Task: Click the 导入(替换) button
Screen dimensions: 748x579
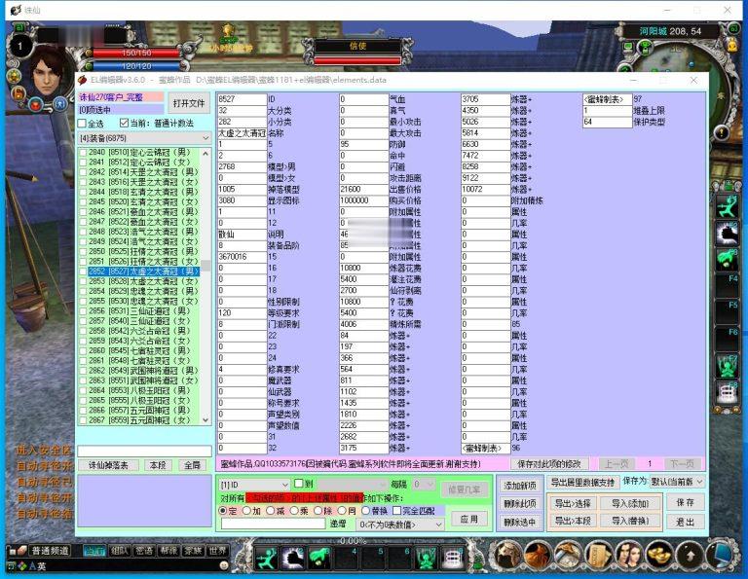Action: click(x=630, y=521)
